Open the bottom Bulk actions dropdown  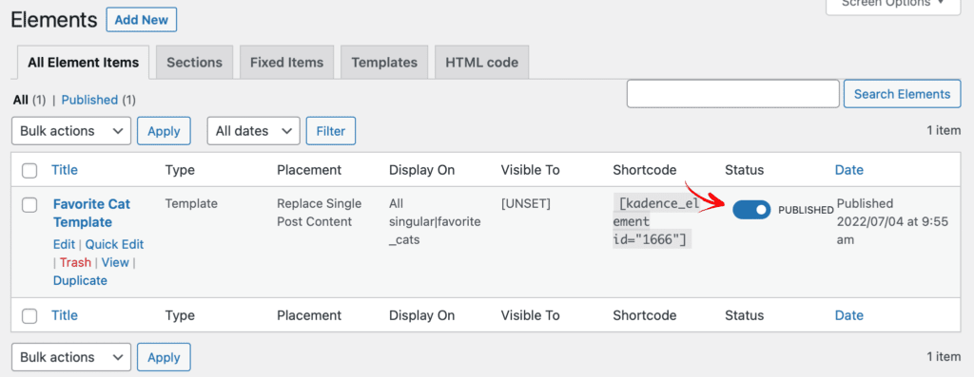coord(71,357)
